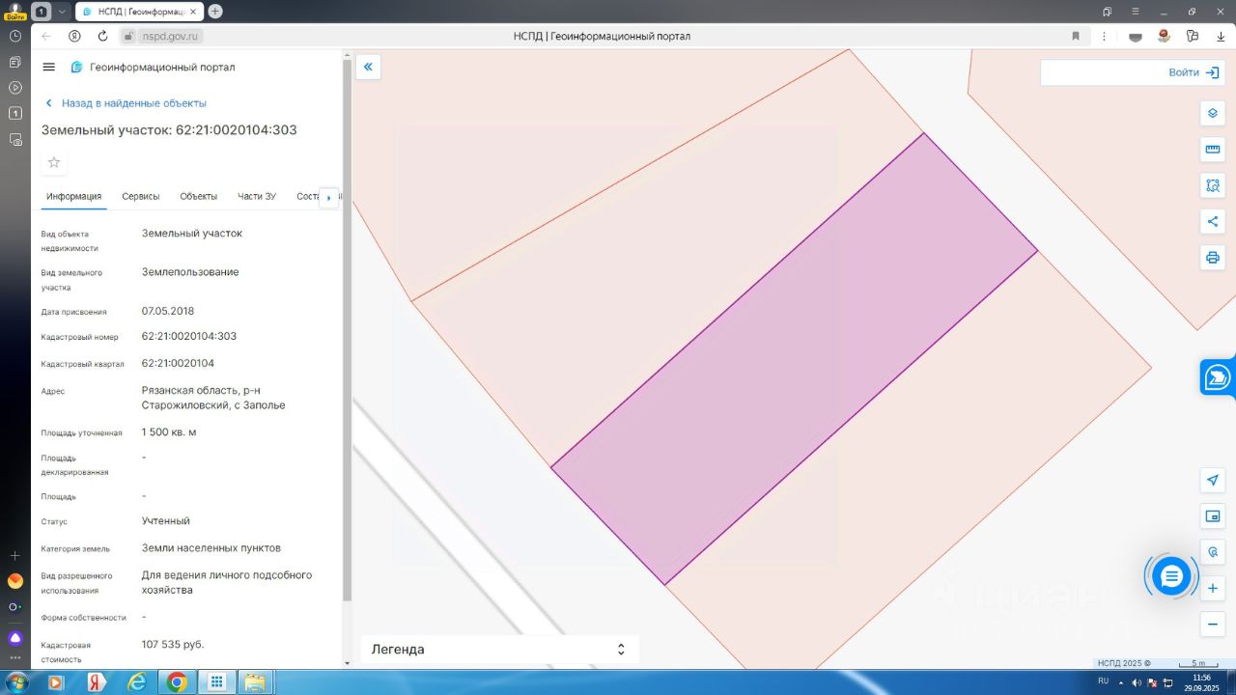Open the Yandex browser main menu
The height and width of the screenshot is (695, 1236).
(x=1136, y=12)
